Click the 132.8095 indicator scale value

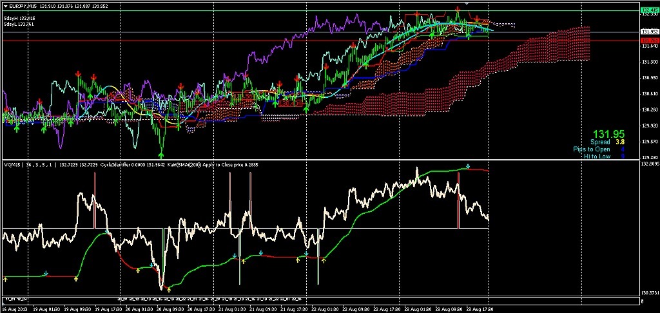[x=649, y=164]
